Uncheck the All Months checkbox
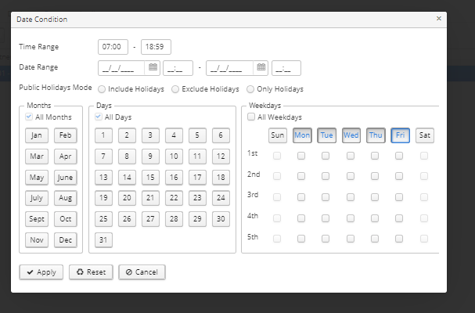This screenshot has width=475, height=313. pos(29,117)
